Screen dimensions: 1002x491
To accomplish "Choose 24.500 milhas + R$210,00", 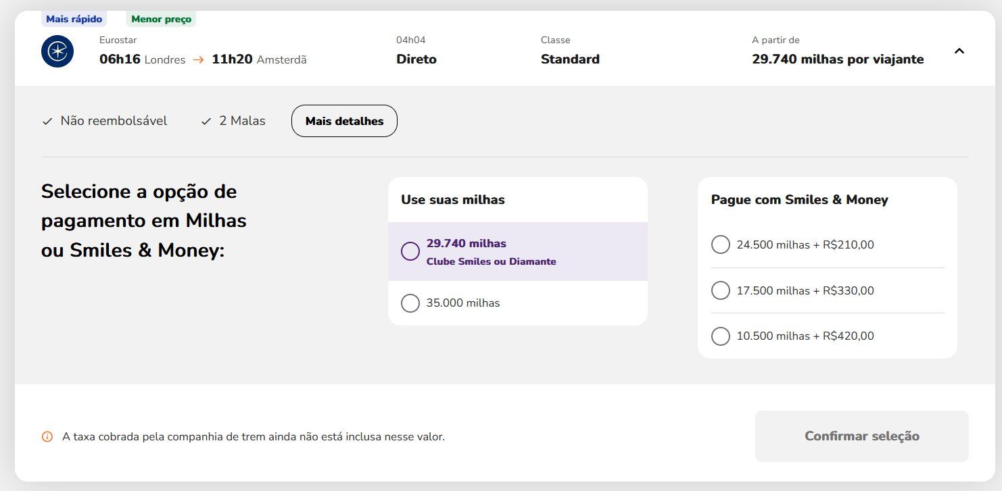I will 721,244.
